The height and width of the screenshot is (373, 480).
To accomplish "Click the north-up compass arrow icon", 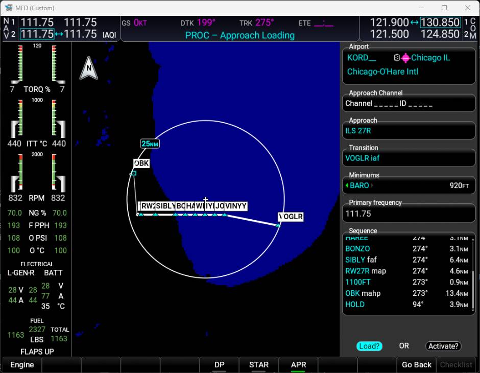I will pyautogui.click(x=89, y=68).
